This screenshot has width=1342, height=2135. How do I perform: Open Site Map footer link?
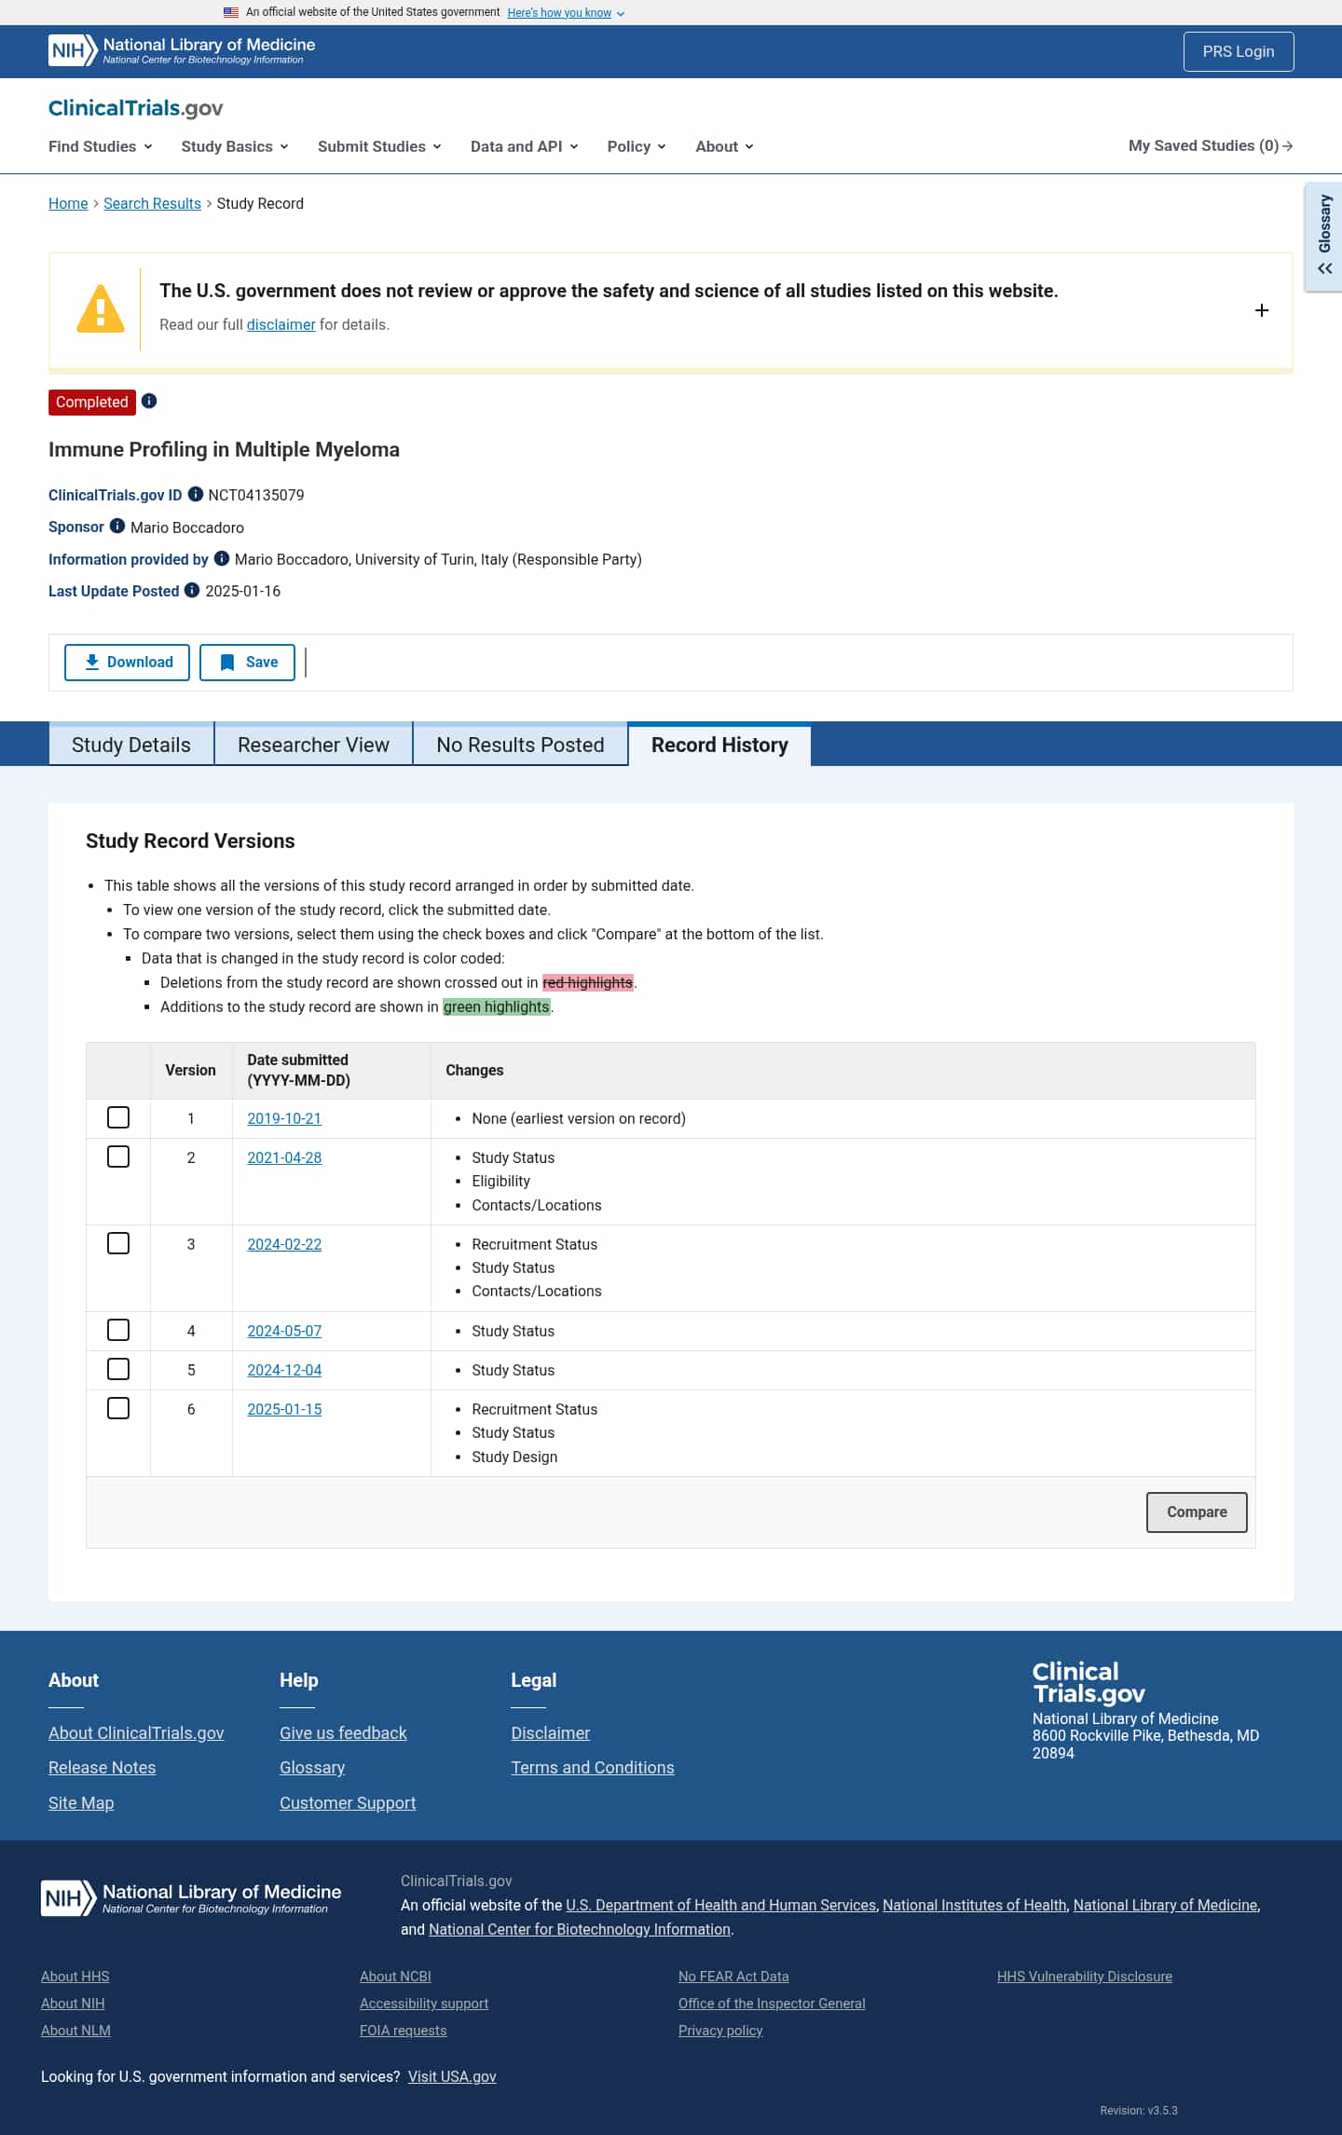(81, 1802)
